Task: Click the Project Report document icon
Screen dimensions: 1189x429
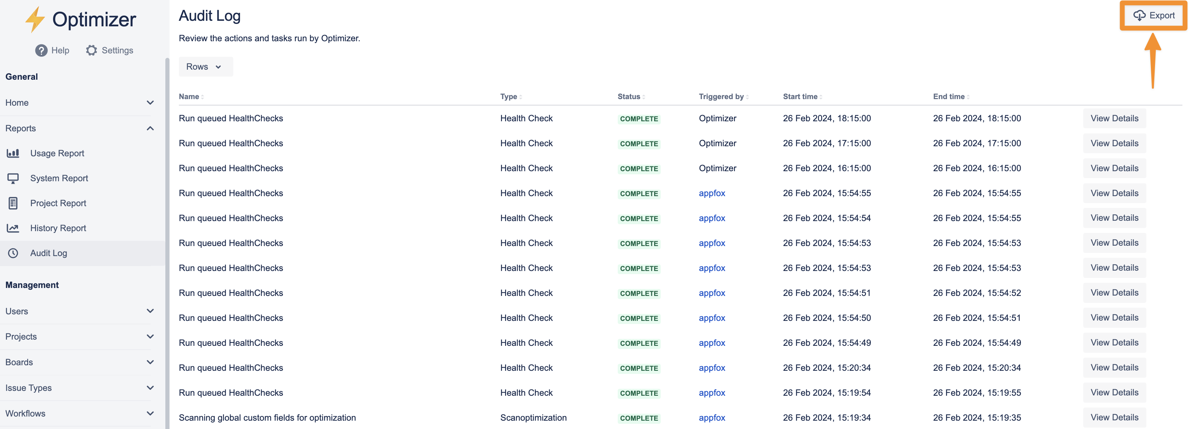Action: (13, 203)
